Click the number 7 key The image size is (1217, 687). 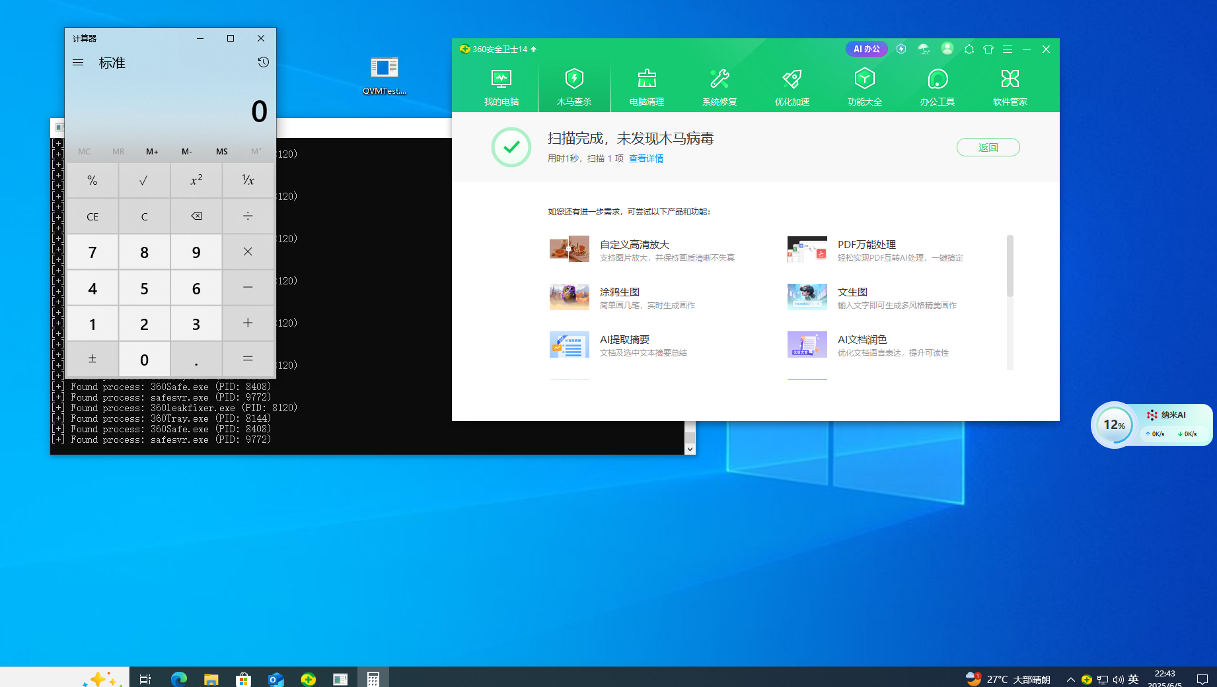(92, 252)
